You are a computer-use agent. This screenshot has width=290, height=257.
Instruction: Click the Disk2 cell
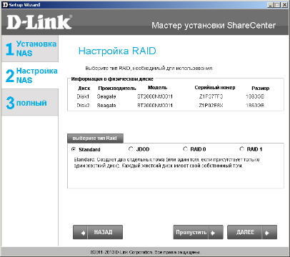[x=83, y=106]
